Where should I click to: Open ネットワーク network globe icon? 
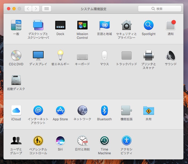point(82,110)
